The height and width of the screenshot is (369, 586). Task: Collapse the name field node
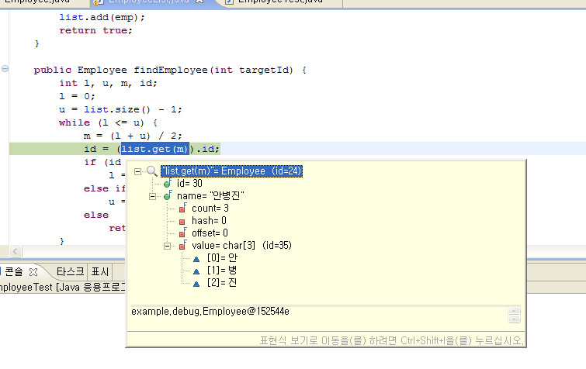pyautogui.click(x=152, y=196)
